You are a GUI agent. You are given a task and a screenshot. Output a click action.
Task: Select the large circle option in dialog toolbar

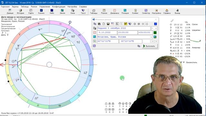click(147, 24)
